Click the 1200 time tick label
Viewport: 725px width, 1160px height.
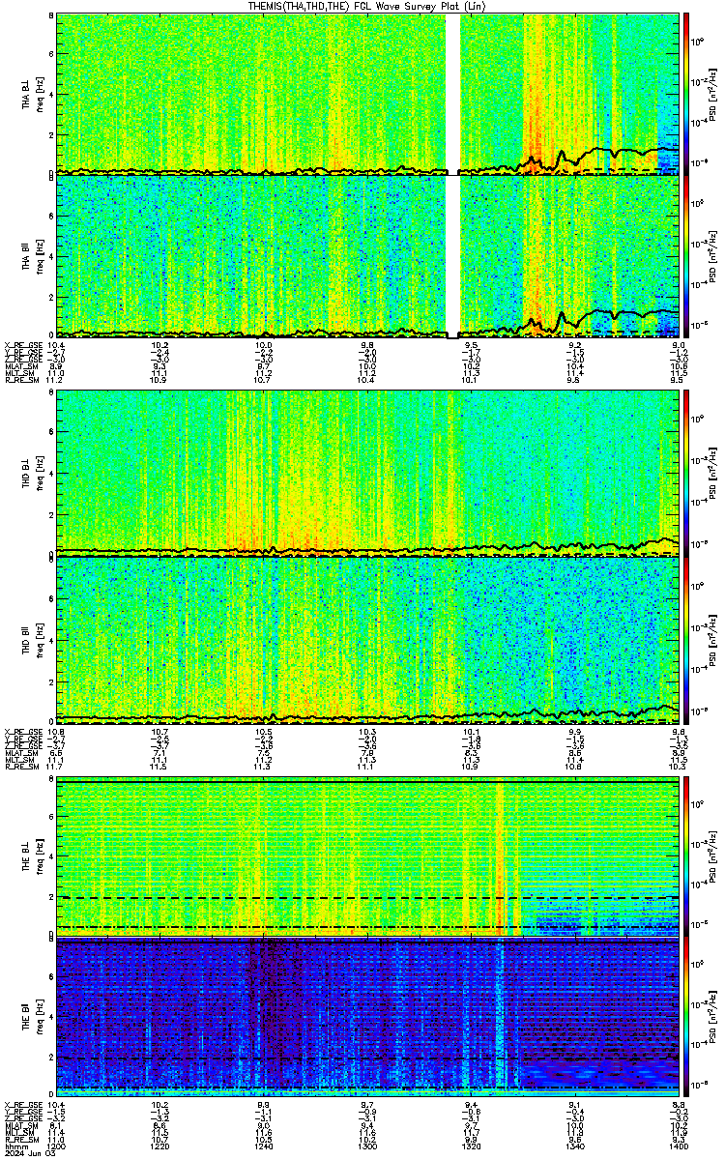(56, 1145)
